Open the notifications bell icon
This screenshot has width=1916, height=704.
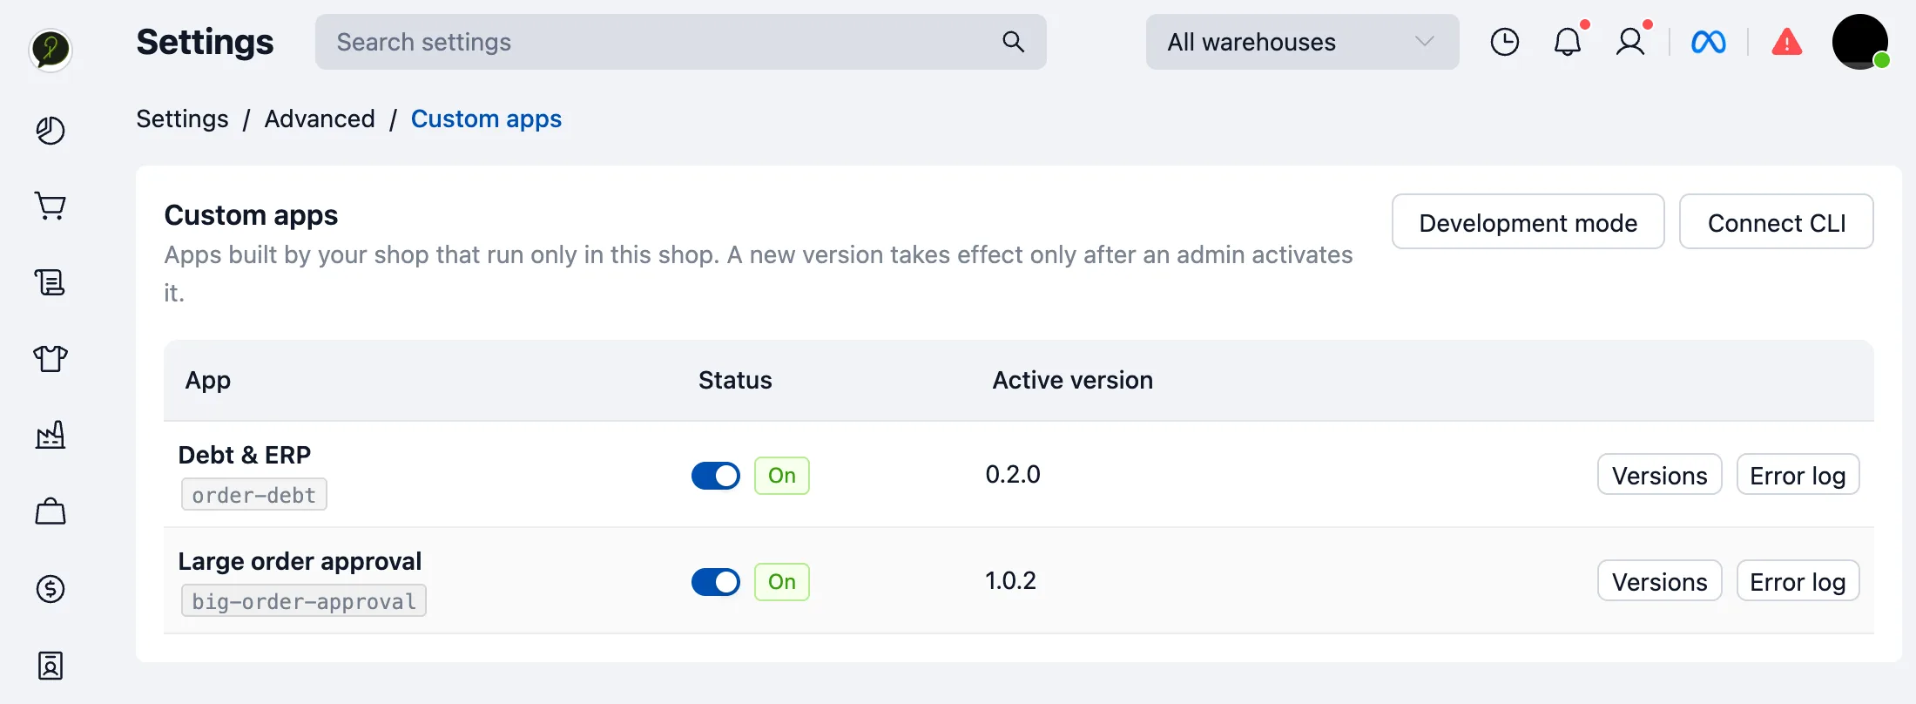point(1569,41)
